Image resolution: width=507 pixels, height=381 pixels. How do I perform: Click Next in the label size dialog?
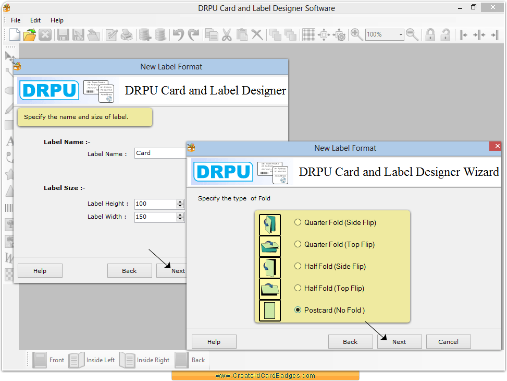171,271
